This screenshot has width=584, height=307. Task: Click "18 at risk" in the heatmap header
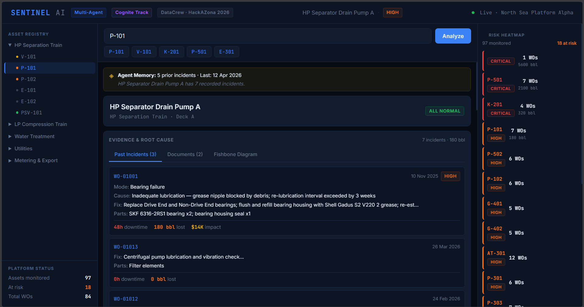tap(567, 43)
